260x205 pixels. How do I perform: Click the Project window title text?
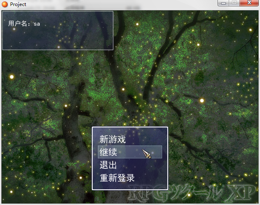click(18, 4)
